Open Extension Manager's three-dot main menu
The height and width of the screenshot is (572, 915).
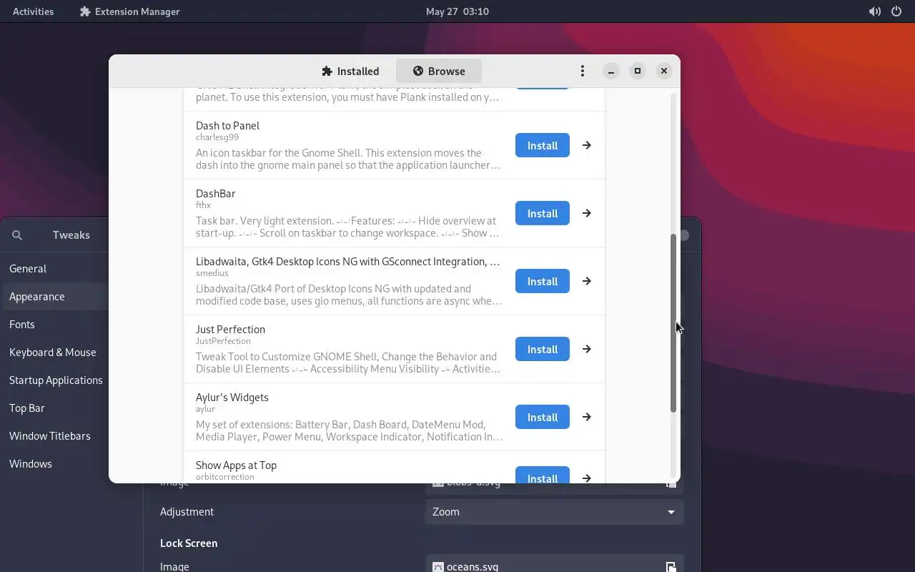(583, 71)
